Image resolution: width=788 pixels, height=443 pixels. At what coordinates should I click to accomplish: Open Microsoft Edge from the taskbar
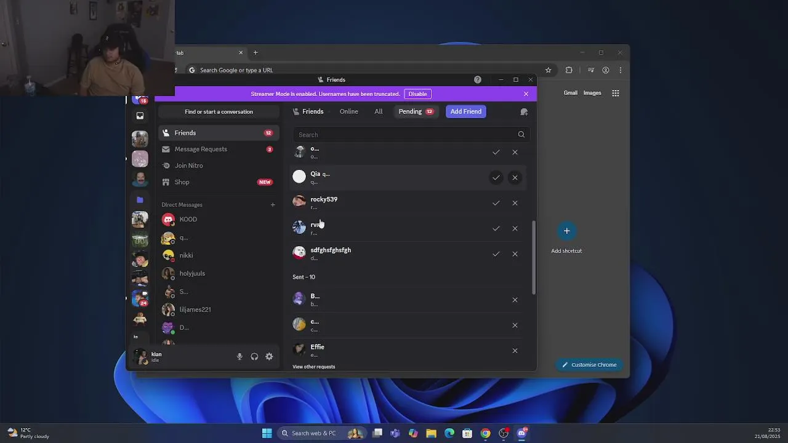(449, 433)
